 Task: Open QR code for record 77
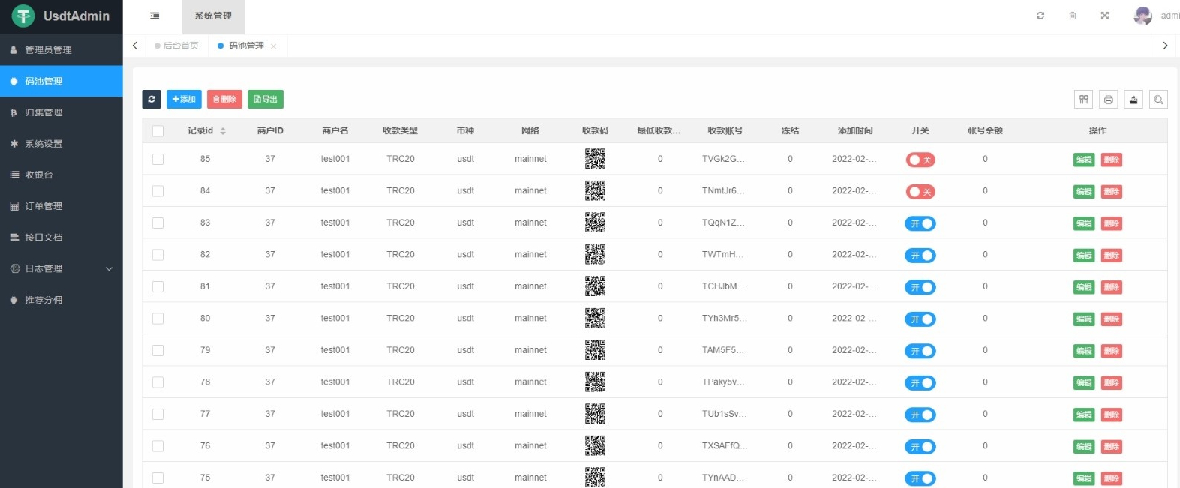pyautogui.click(x=595, y=414)
